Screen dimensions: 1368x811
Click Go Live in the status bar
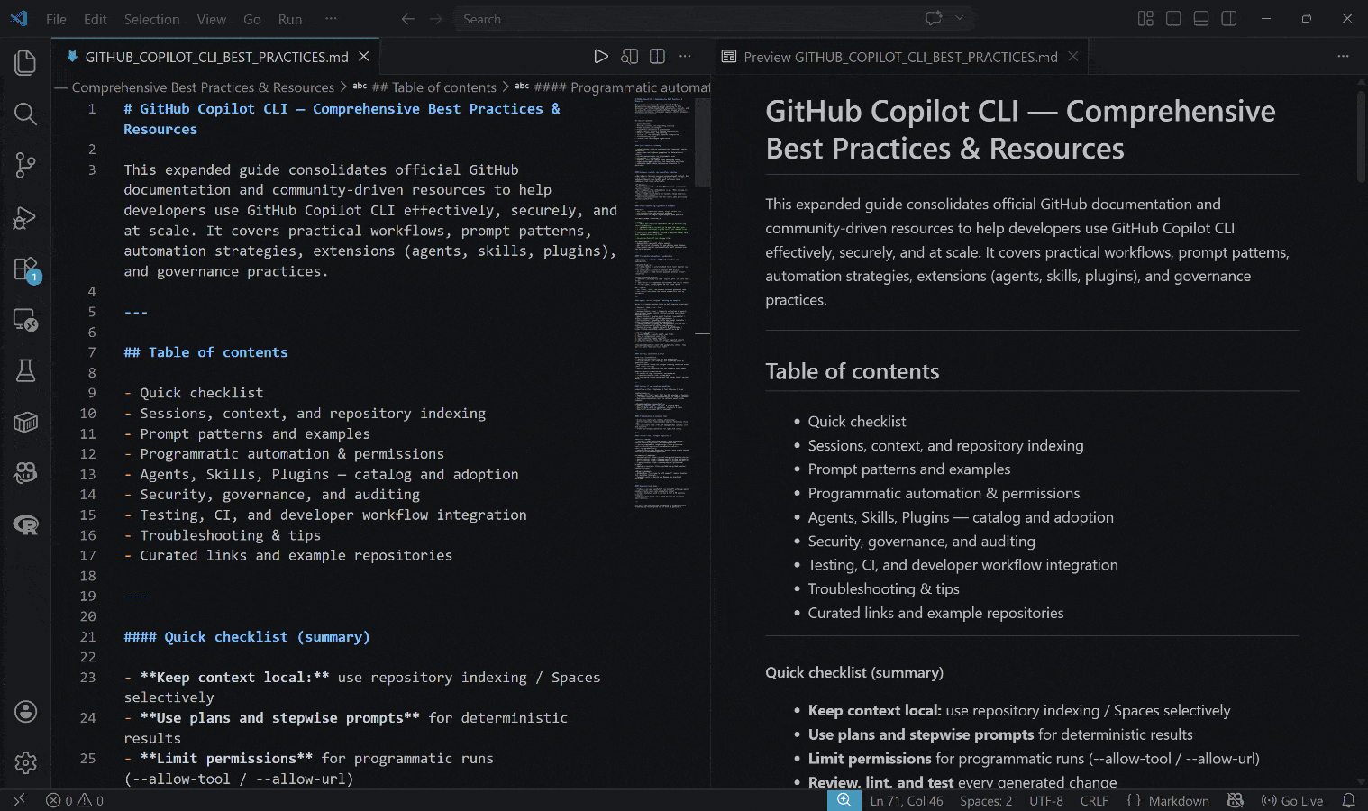coord(1292,800)
